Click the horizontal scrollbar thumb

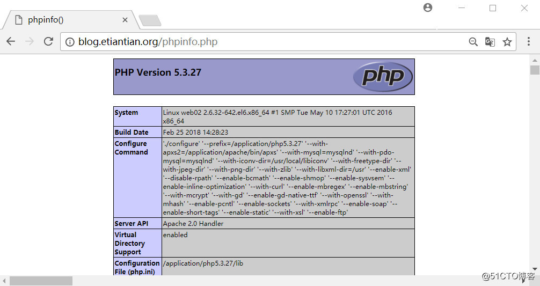pyautogui.click(x=41, y=281)
